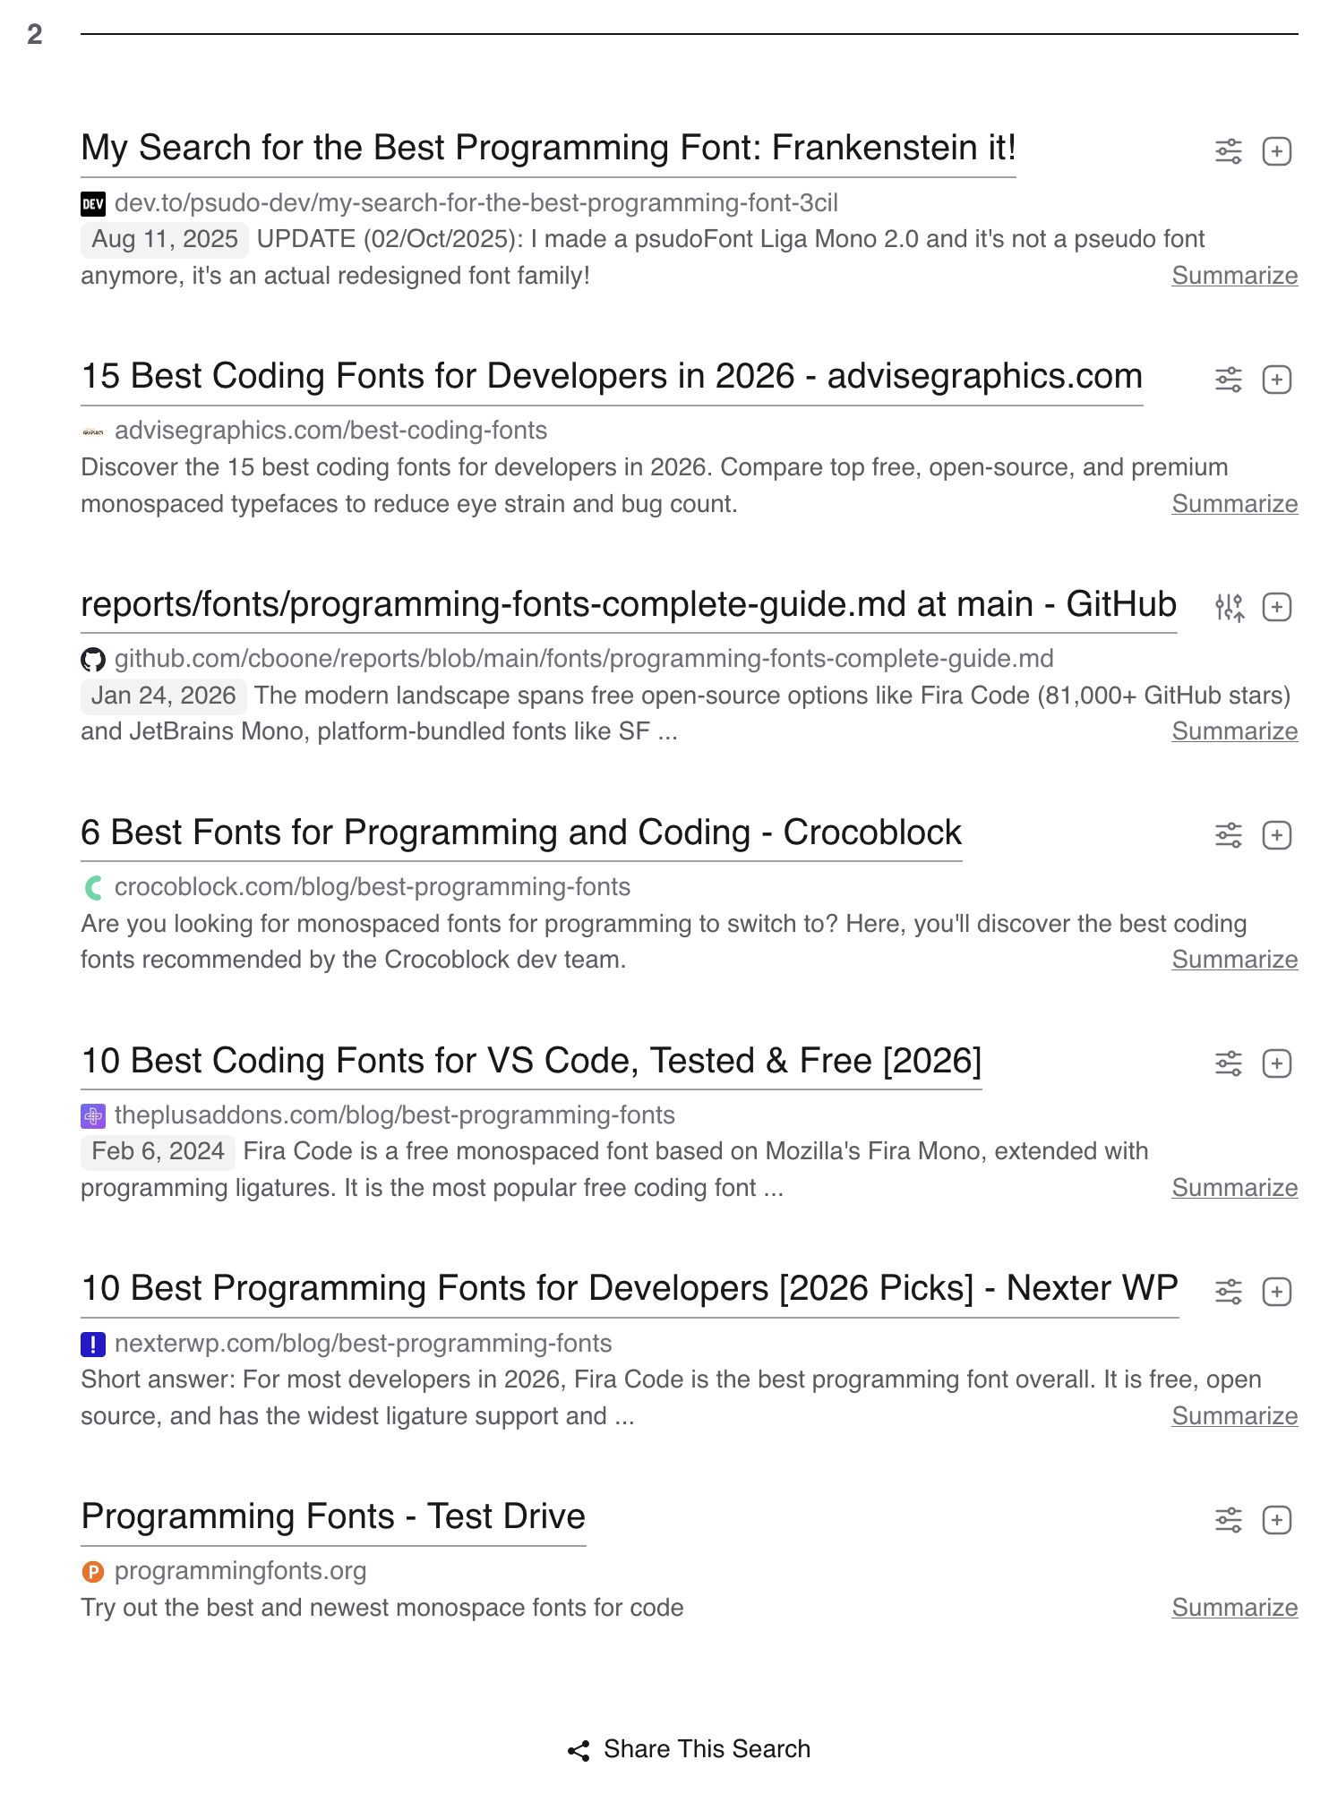Open site adjustments for the dev.to Frankenstein result
1329x1819 pixels.
1228,151
